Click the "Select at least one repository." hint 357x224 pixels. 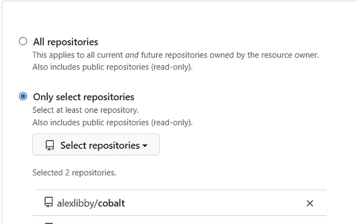(x=86, y=110)
